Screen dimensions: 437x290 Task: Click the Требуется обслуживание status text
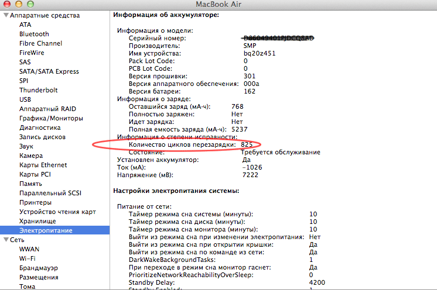click(281, 153)
